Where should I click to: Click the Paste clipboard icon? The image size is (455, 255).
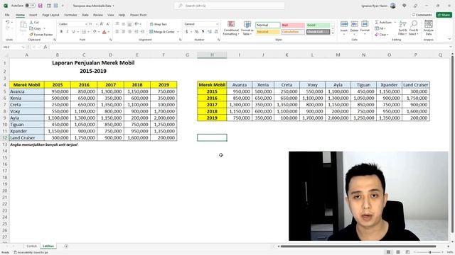click(23, 25)
